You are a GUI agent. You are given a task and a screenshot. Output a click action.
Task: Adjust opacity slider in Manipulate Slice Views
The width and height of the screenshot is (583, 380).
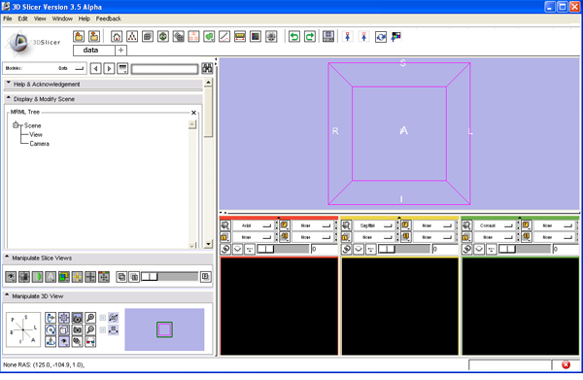pyautogui.click(x=169, y=277)
